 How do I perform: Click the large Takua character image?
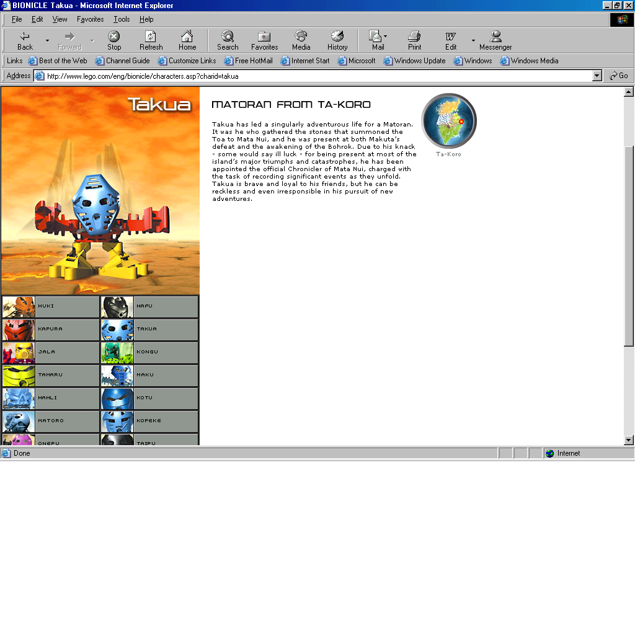pos(100,191)
